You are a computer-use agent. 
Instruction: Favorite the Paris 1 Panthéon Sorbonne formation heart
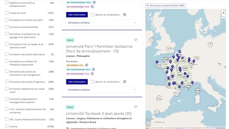coord(136,40)
